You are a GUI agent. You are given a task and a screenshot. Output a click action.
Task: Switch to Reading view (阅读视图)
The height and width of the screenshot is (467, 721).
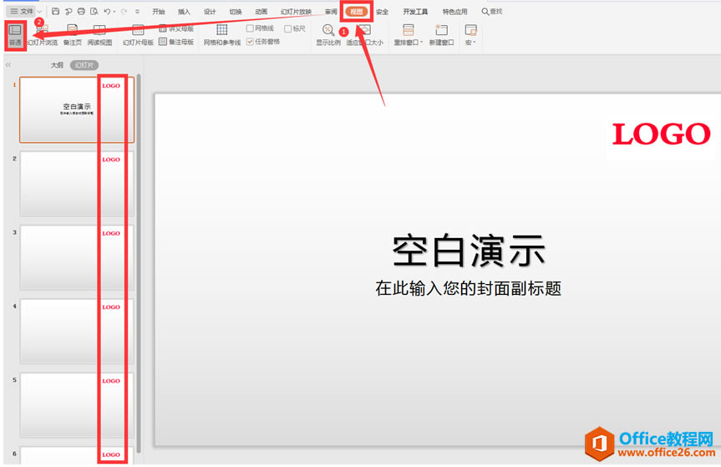click(x=99, y=35)
